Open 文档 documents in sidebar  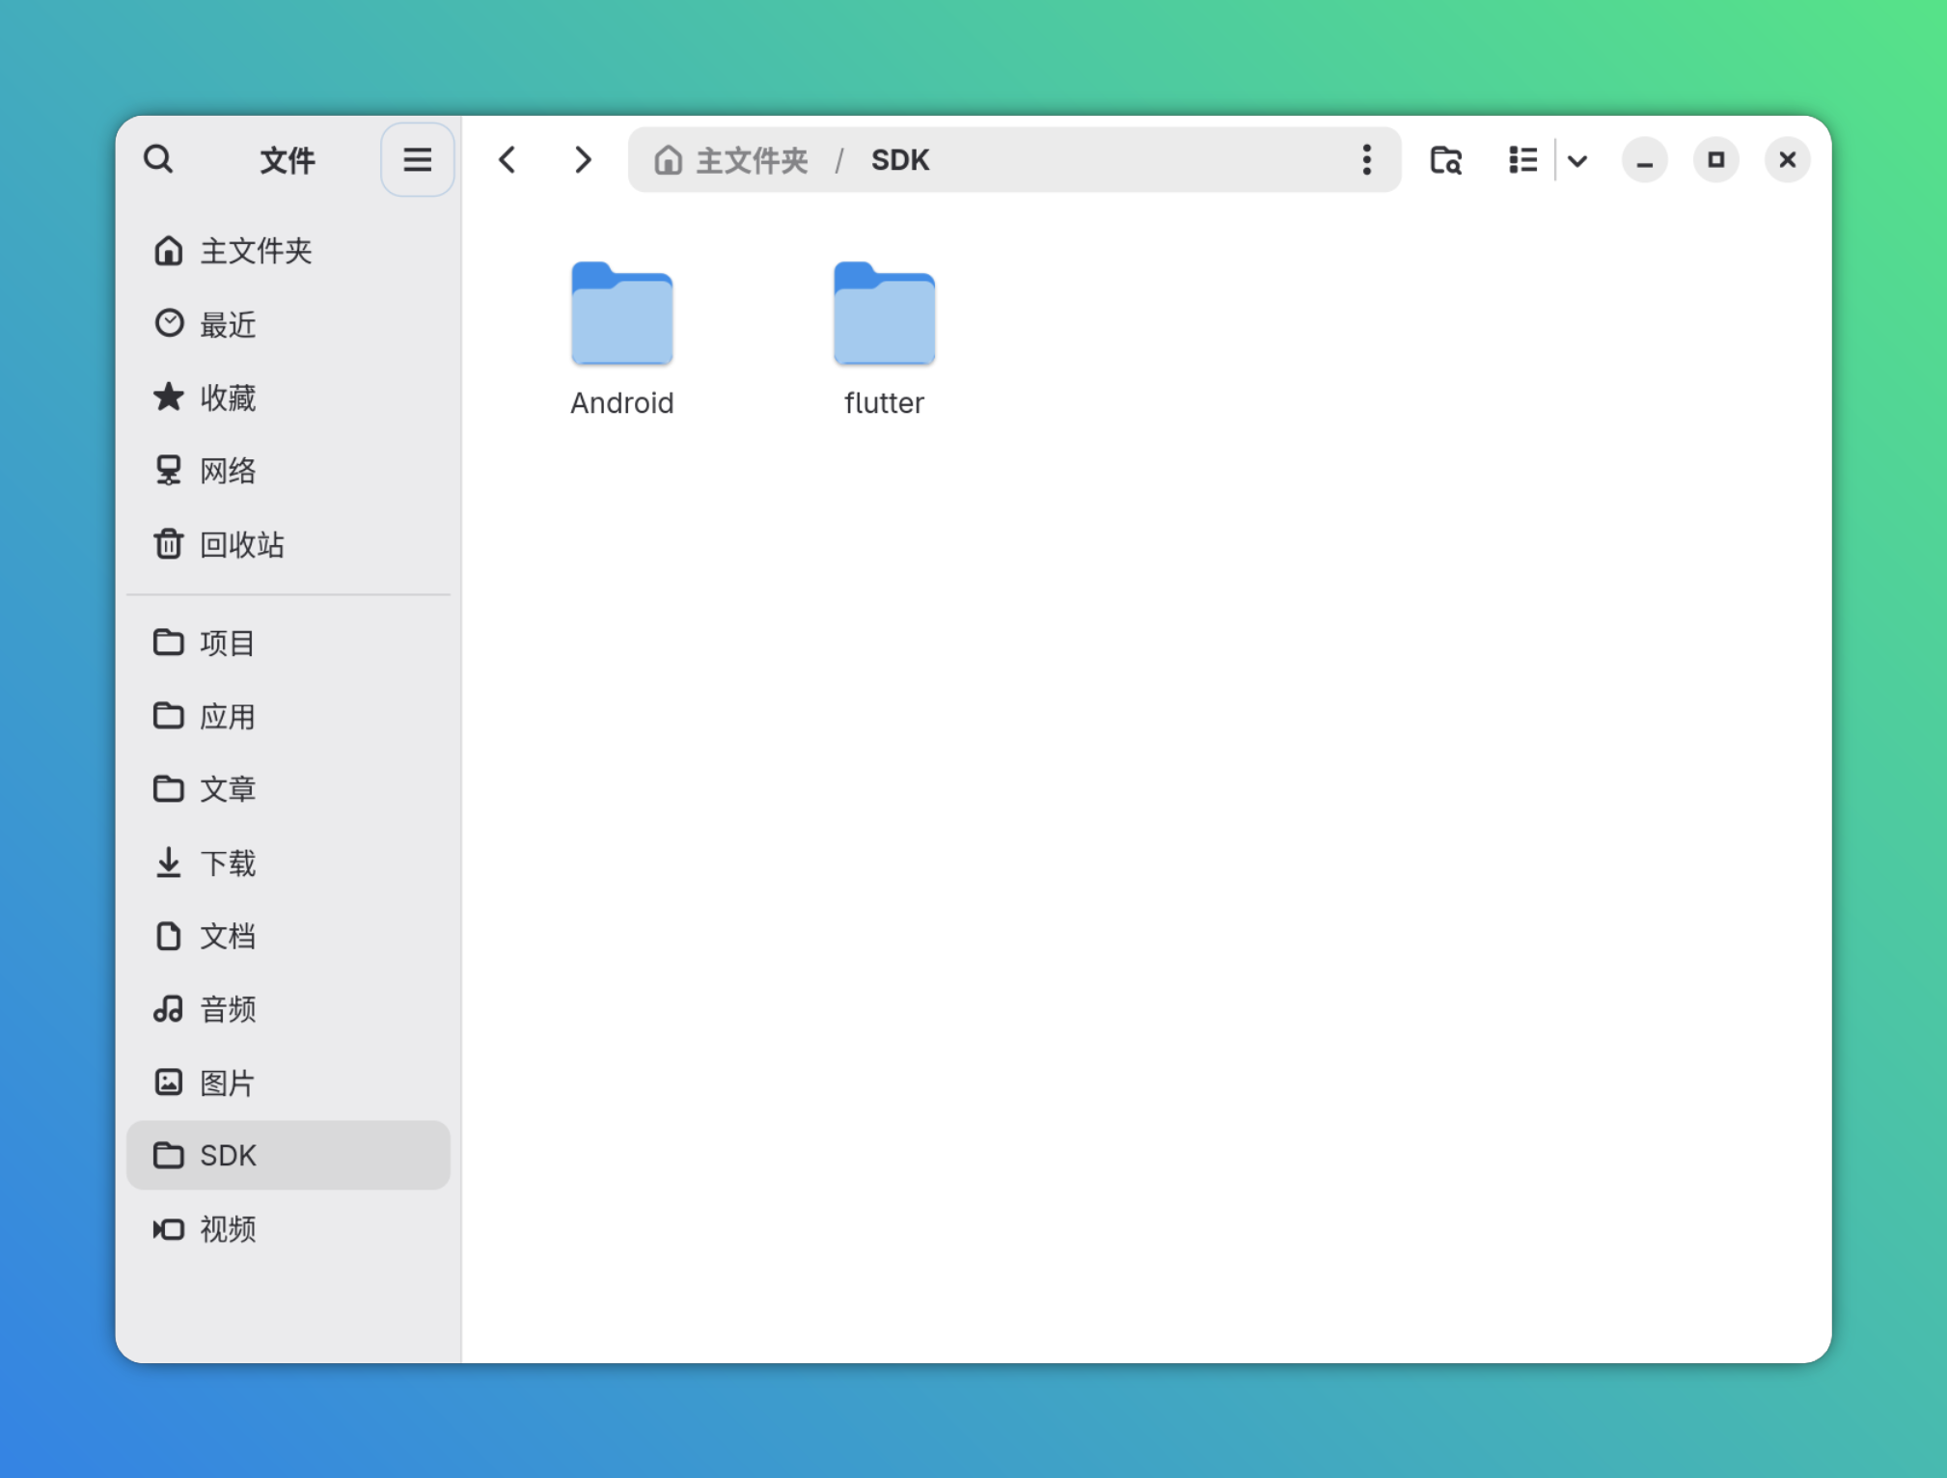tap(288, 936)
